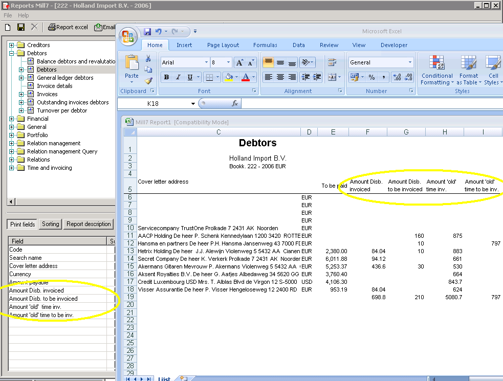The width and height of the screenshot is (503, 381).
Task: Open the File menu in Mill7
Action: [x=8, y=15]
